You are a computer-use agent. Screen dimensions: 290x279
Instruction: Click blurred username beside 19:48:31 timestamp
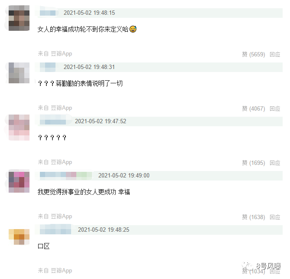[x=48, y=67]
